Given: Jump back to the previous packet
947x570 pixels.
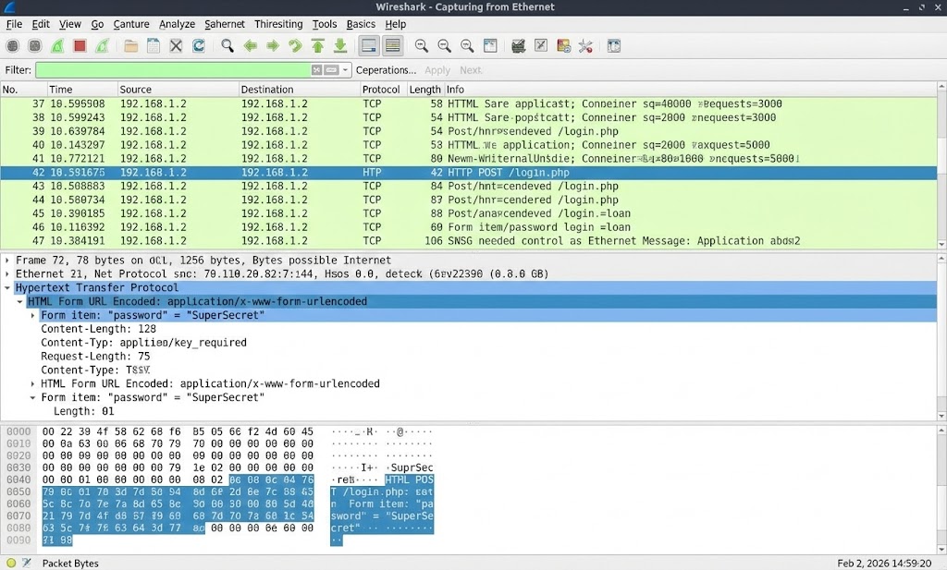Looking at the screenshot, I should tap(251, 45).
